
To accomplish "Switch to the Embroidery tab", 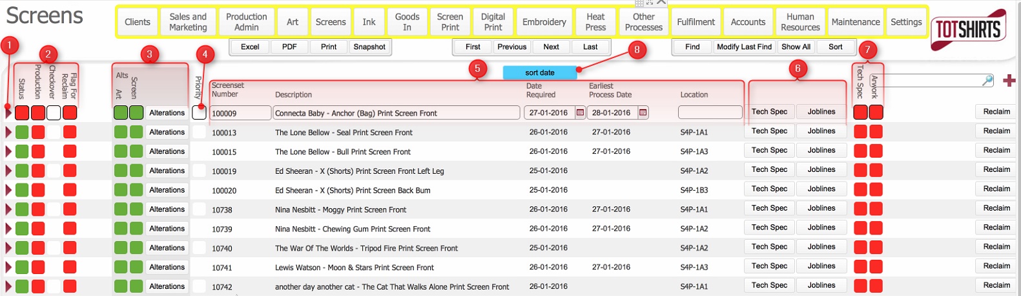I will click(x=544, y=22).
